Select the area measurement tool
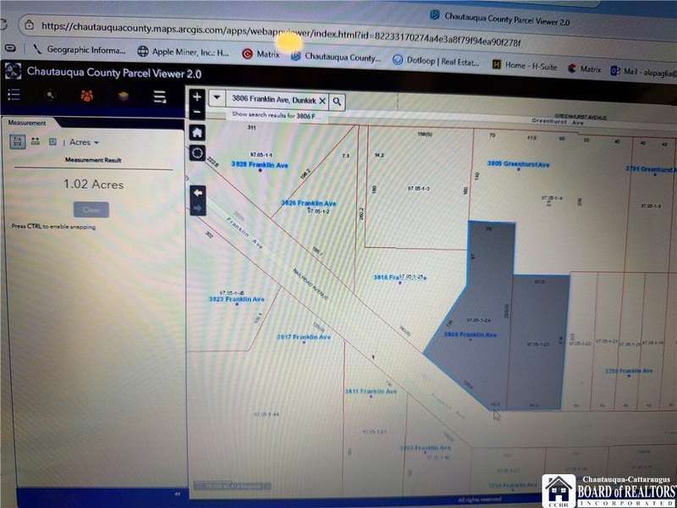Image resolution: width=677 pixels, height=508 pixels. 17,142
